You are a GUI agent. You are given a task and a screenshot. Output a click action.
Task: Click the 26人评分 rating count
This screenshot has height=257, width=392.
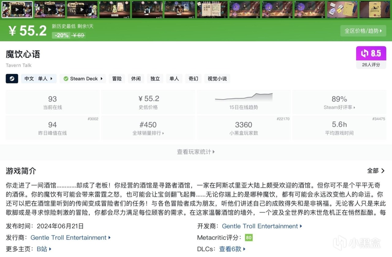pos(371,64)
